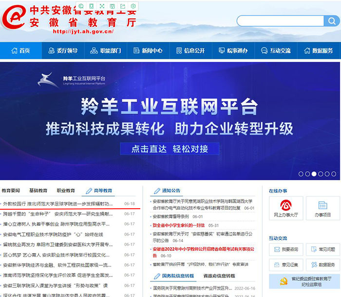The width and height of the screenshot is (341, 297).
Task: Click the 省纪委监委驻省教育厅纪检监察组 banner
Action: [304, 281]
